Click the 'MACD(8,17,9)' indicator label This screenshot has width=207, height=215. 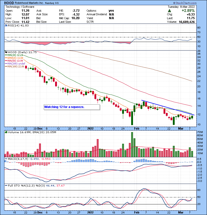click(x=18, y=159)
